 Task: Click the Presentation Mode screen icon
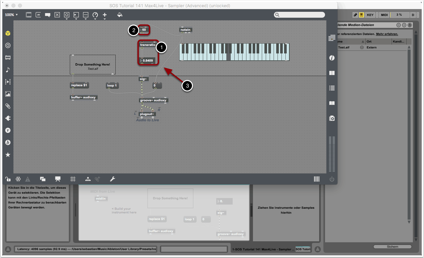point(58,179)
